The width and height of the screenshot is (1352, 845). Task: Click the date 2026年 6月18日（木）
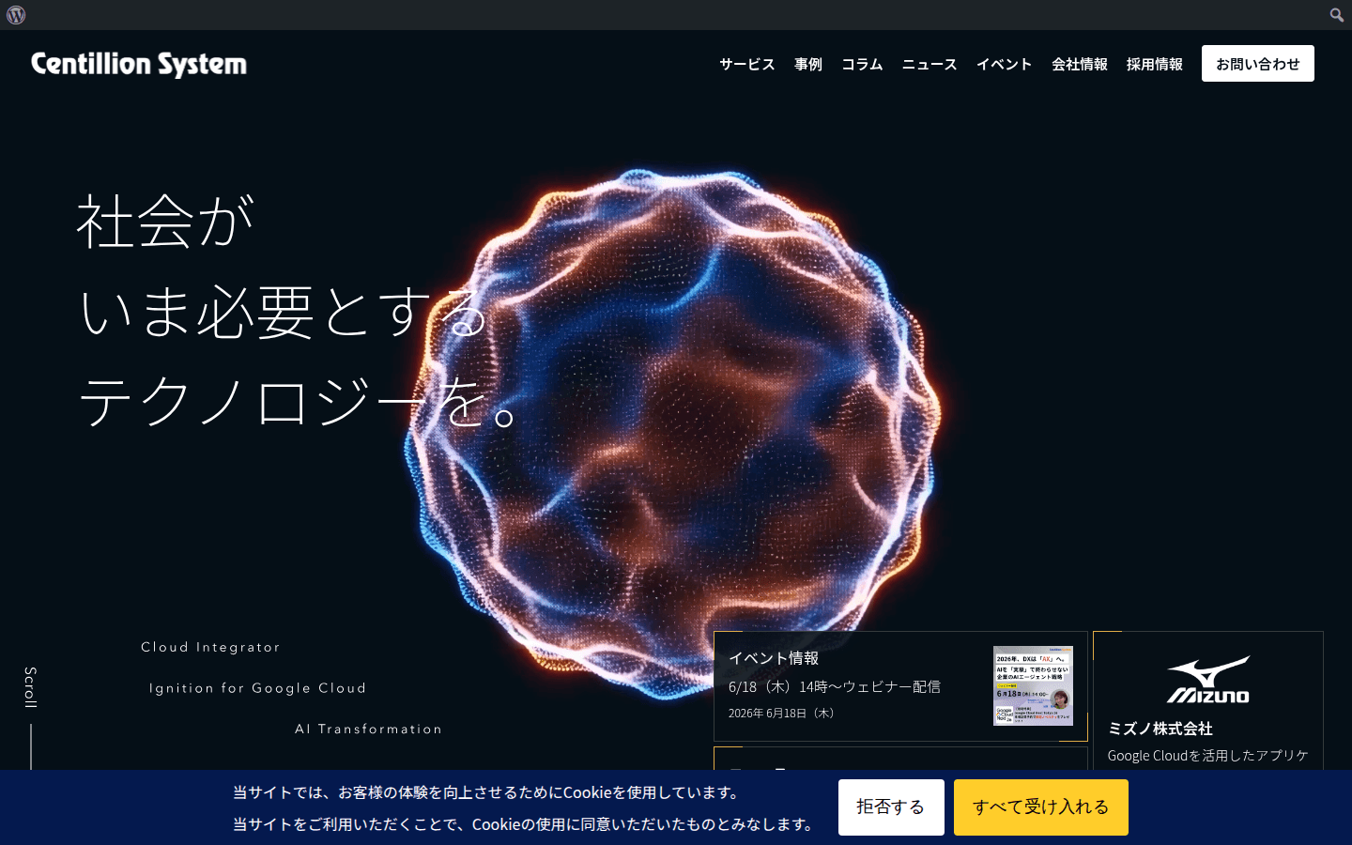tap(782, 714)
